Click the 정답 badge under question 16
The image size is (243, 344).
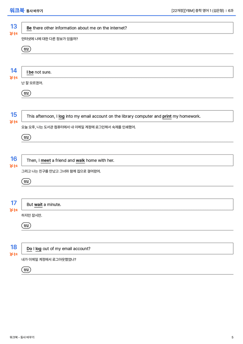[26, 181]
